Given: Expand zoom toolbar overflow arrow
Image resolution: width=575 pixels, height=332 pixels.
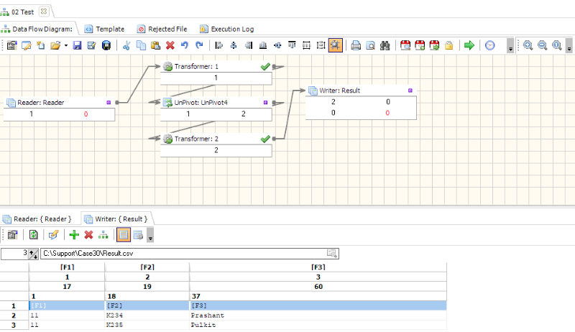Looking at the screenshot, I should coord(569,45).
